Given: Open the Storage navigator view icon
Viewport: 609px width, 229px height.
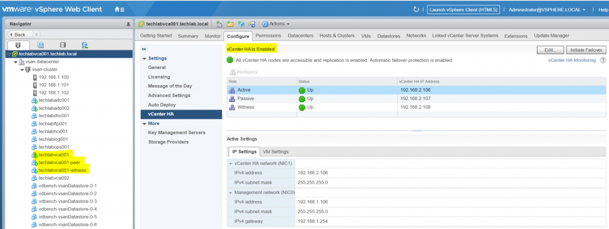Looking at the screenshot, I should tap(62, 45).
